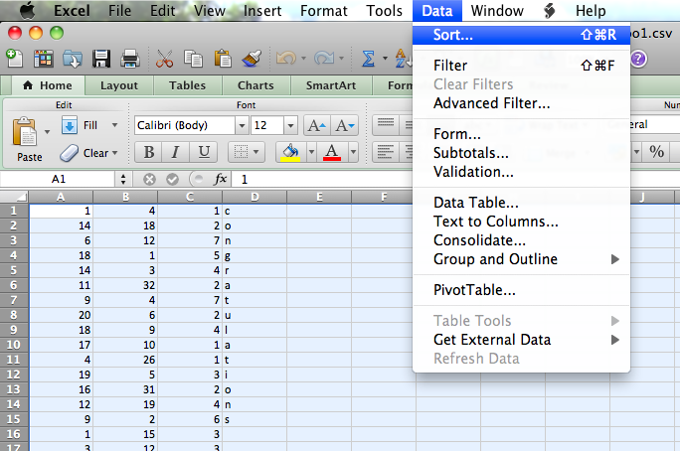This screenshot has width=680, height=451.
Task: Select Subtotals... menu item
Action: point(521,153)
